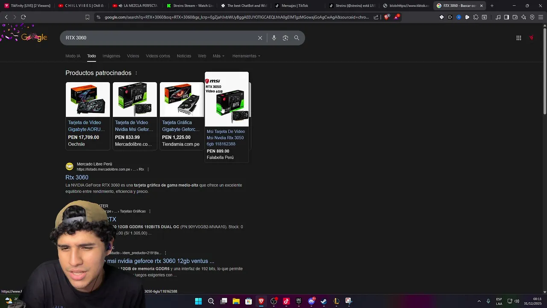This screenshot has width=547, height=308.
Task: Open Mercado Libre result three-dot menu
Action: click(x=148, y=169)
